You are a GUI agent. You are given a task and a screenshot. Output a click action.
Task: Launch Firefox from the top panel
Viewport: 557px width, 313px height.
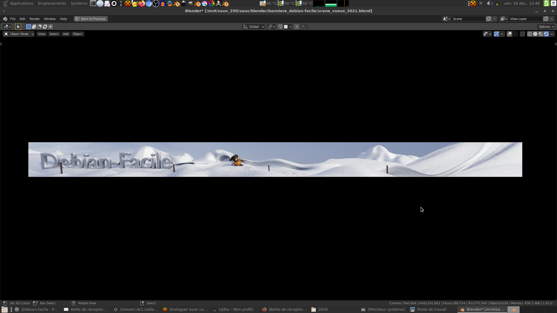(142, 3)
